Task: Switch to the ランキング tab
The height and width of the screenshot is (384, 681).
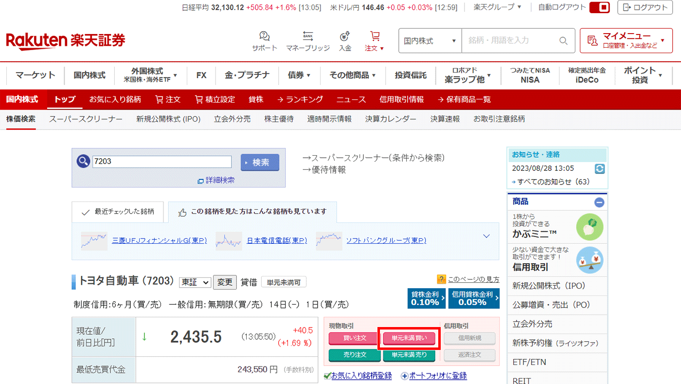Action: 300,99
